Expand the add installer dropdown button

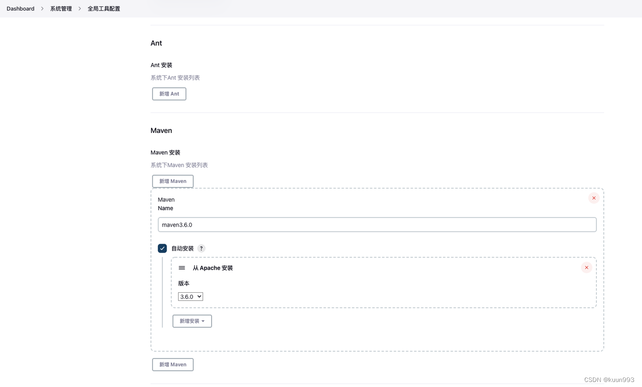click(x=192, y=321)
